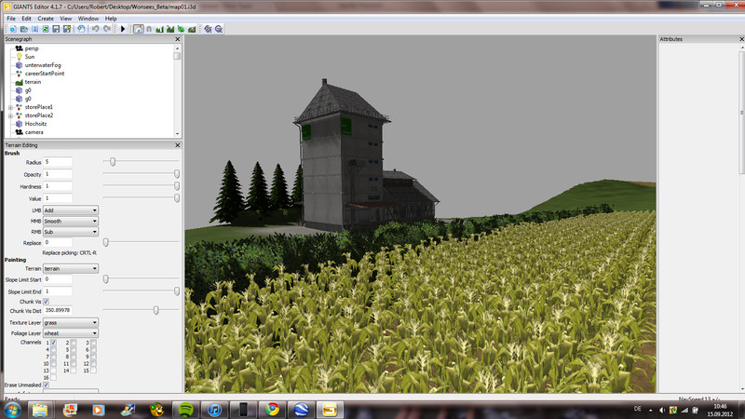Enable channel 4 checkbox

tap(54, 350)
